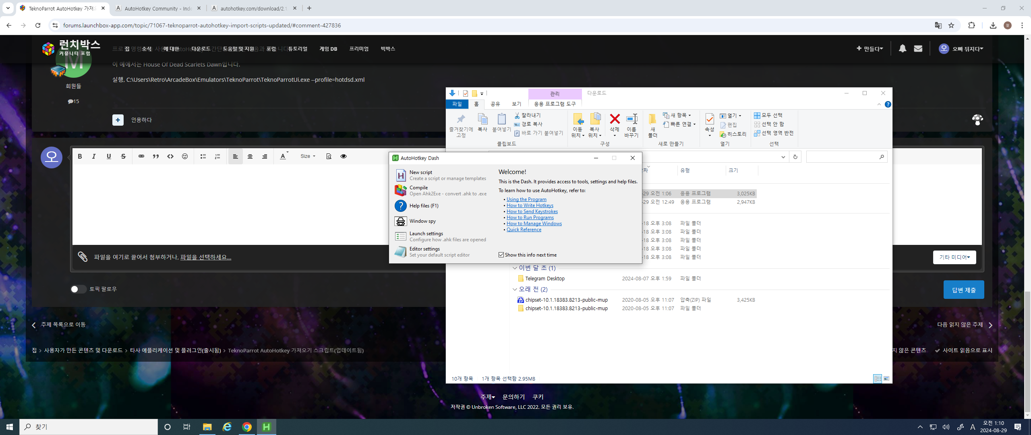Screen dimensions: 1031x435
Task: Click the Explorer search box
Action: click(846, 157)
